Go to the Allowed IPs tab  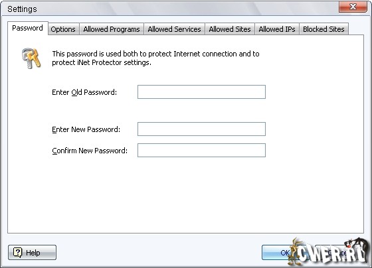pyautogui.click(x=277, y=29)
